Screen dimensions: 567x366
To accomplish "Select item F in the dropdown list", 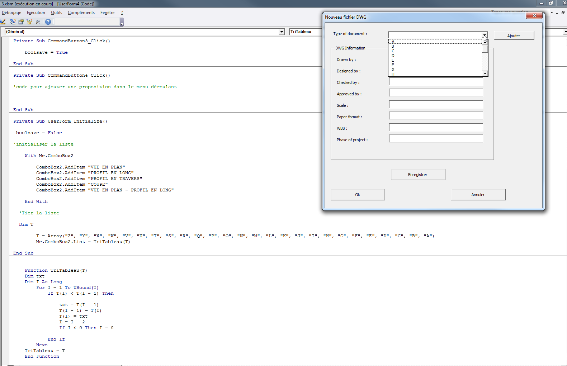I will tap(435, 65).
